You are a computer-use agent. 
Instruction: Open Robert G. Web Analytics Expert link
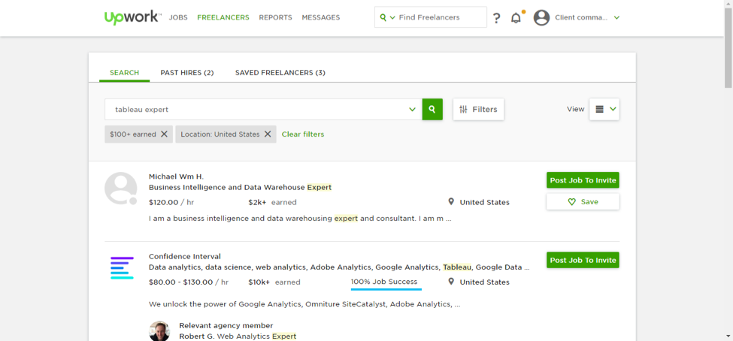tap(238, 336)
